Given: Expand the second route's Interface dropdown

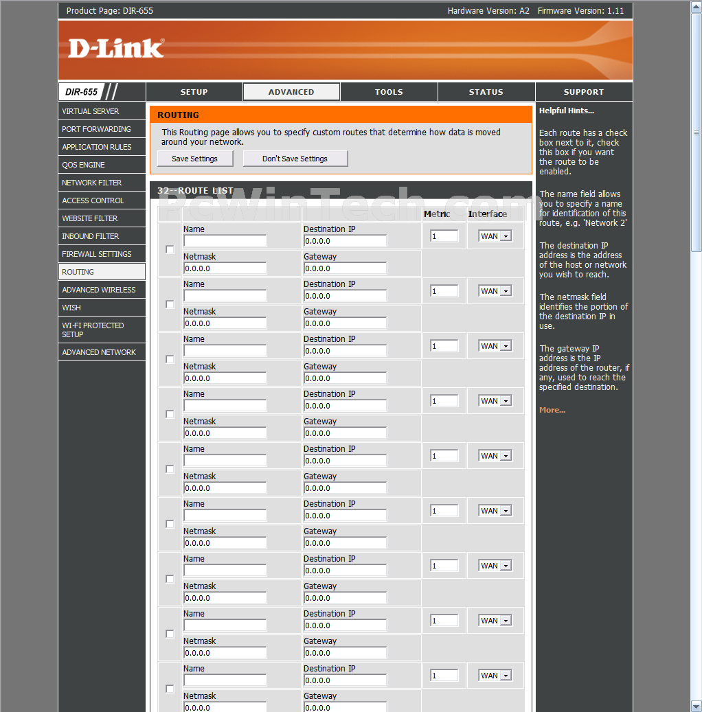Looking at the screenshot, I should pyautogui.click(x=495, y=291).
